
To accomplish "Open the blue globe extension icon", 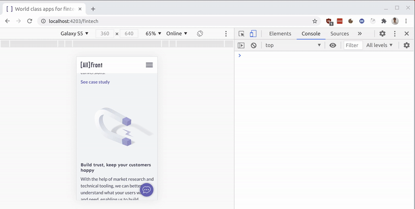I will (x=362, y=21).
